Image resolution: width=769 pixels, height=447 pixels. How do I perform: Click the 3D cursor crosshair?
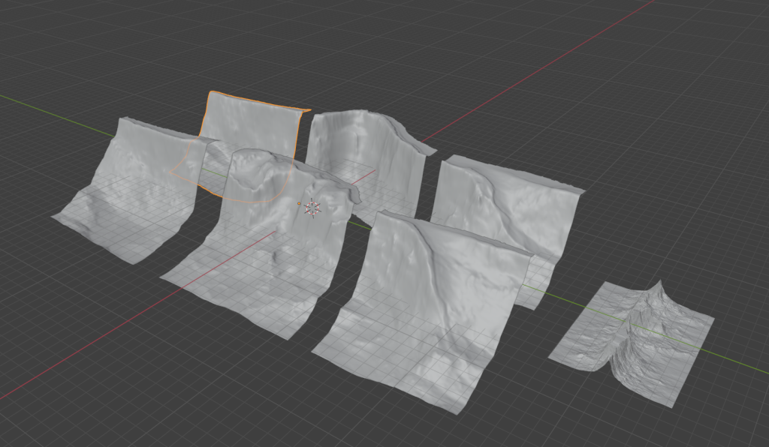coord(312,208)
